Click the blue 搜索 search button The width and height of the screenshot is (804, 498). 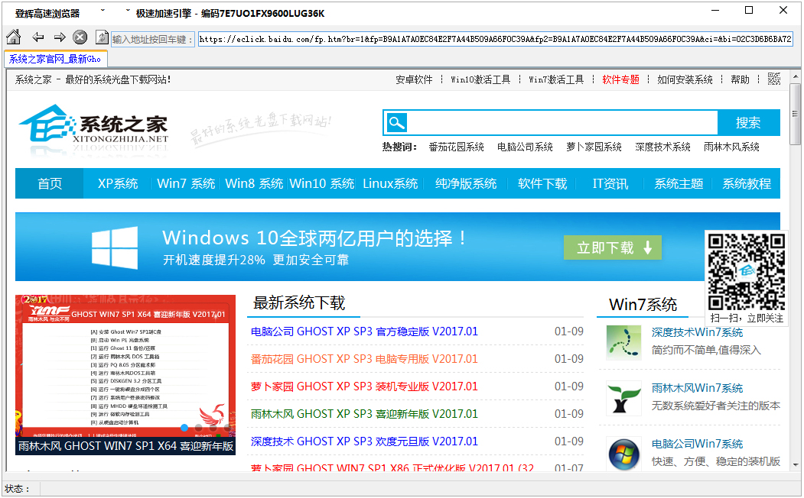[x=749, y=122]
